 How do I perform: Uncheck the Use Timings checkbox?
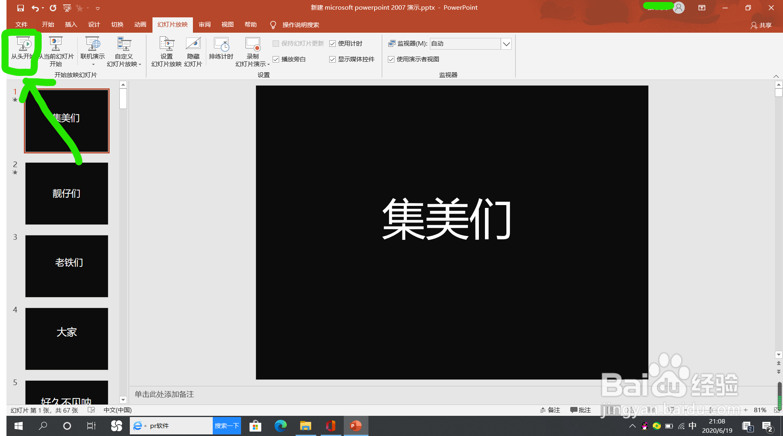pos(332,44)
